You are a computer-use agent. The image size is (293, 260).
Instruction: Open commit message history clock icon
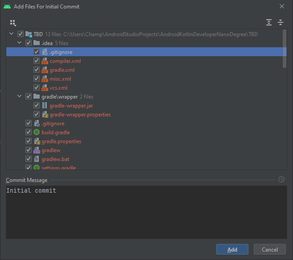pyautogui.click(x=281, y=179)
